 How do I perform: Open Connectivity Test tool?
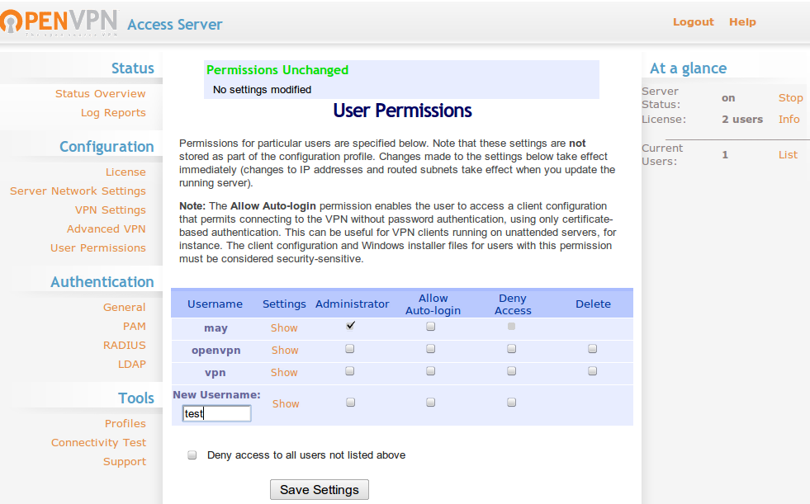[98, 443]
